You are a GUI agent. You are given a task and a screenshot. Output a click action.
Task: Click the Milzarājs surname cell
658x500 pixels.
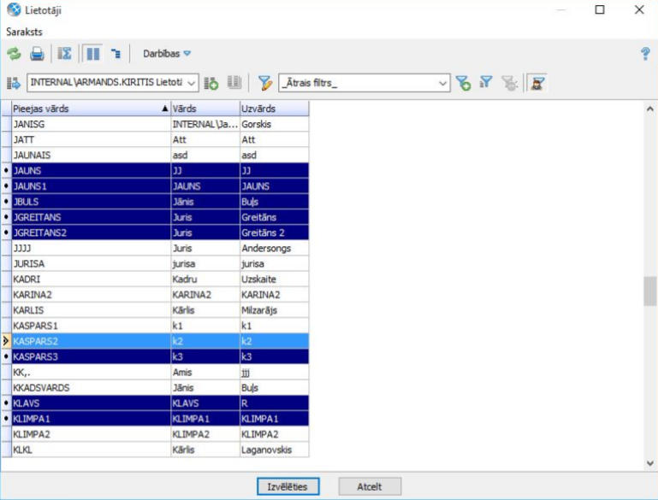pos(275,310)
